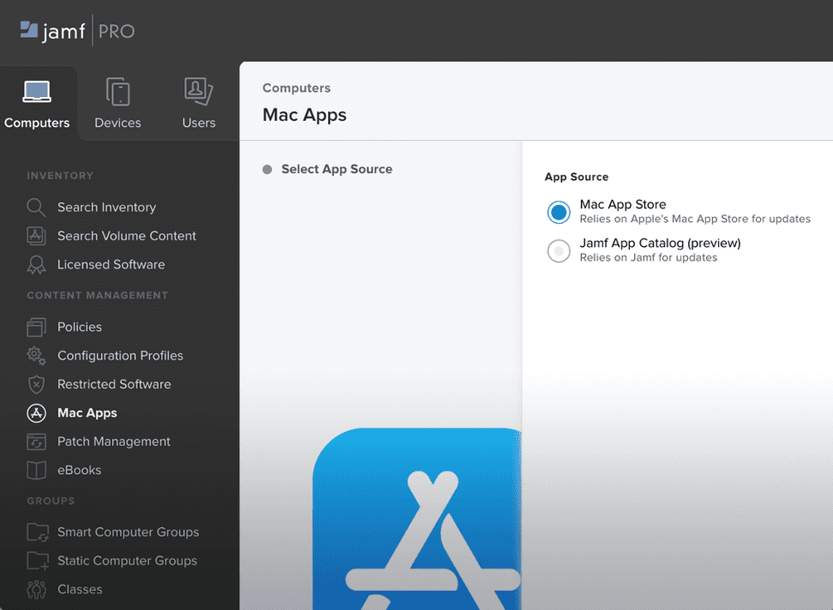
Task: Go to Policies
Action: [x=65, y=327]
